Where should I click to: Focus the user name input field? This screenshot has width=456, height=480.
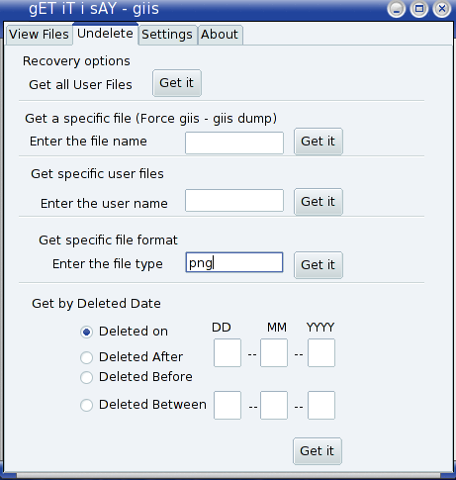[x=234, y=200]
